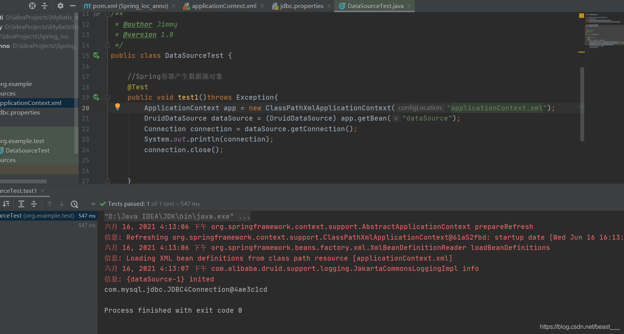
Task: Select Opened File locate icon in project panel
Action: [x=32, y=6]
